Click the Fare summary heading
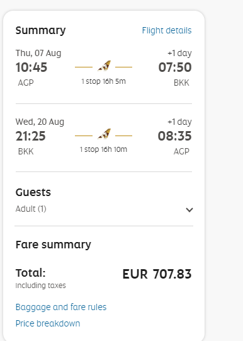This screenshot has width=243, height=341. pyautogui.click(x=54, y=245)
